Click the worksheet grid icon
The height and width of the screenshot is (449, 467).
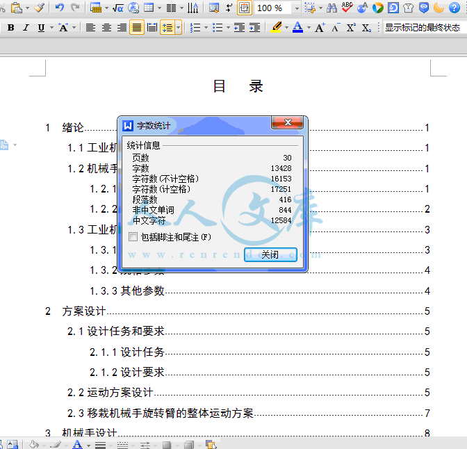click(x=149, y=8)
